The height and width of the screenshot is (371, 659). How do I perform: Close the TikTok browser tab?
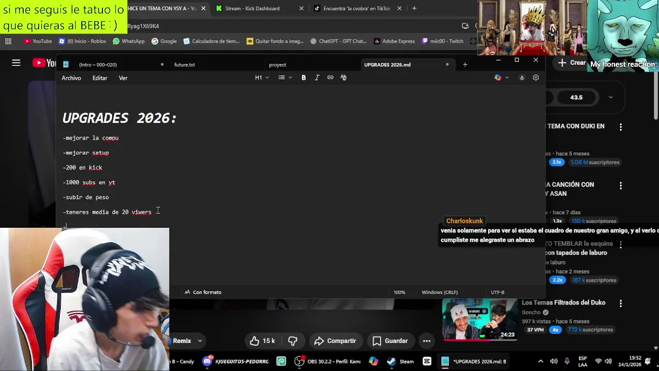pyautogui.click(x=399, y=8)
